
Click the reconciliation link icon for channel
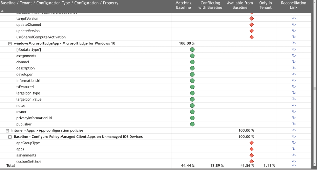(294, 62)
